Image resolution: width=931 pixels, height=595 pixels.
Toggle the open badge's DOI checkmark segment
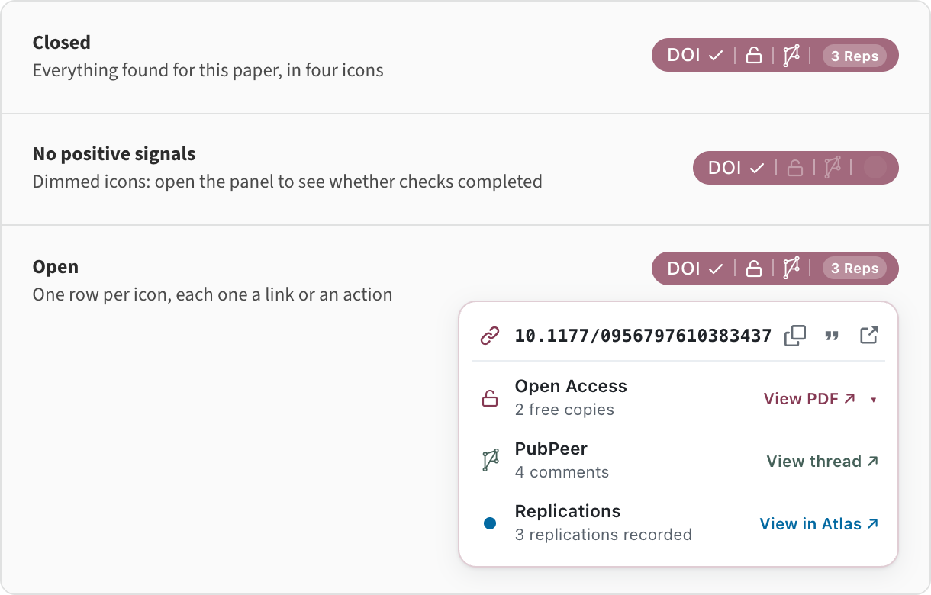tap(694, 269)
